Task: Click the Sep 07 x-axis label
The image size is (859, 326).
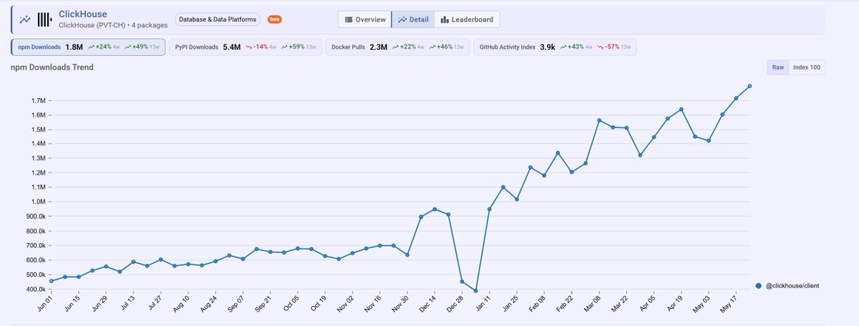Action: [235, 305]
